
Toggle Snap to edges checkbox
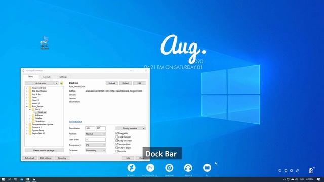tap(117, 148)
